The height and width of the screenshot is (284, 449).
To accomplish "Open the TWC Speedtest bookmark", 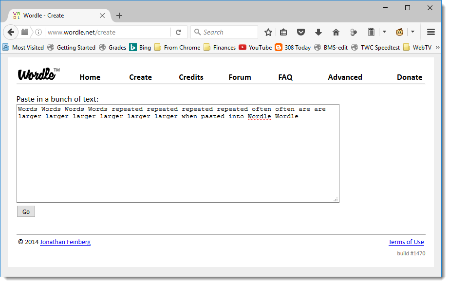I will [375, 48].
